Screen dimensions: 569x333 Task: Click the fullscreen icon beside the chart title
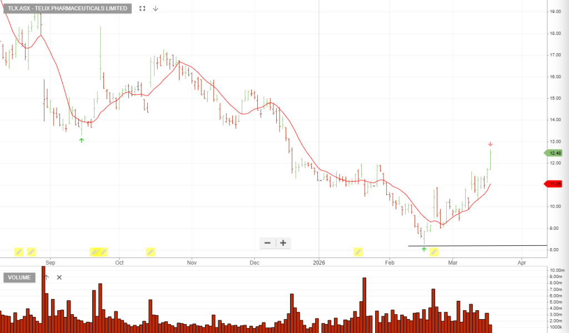(142, 8)
